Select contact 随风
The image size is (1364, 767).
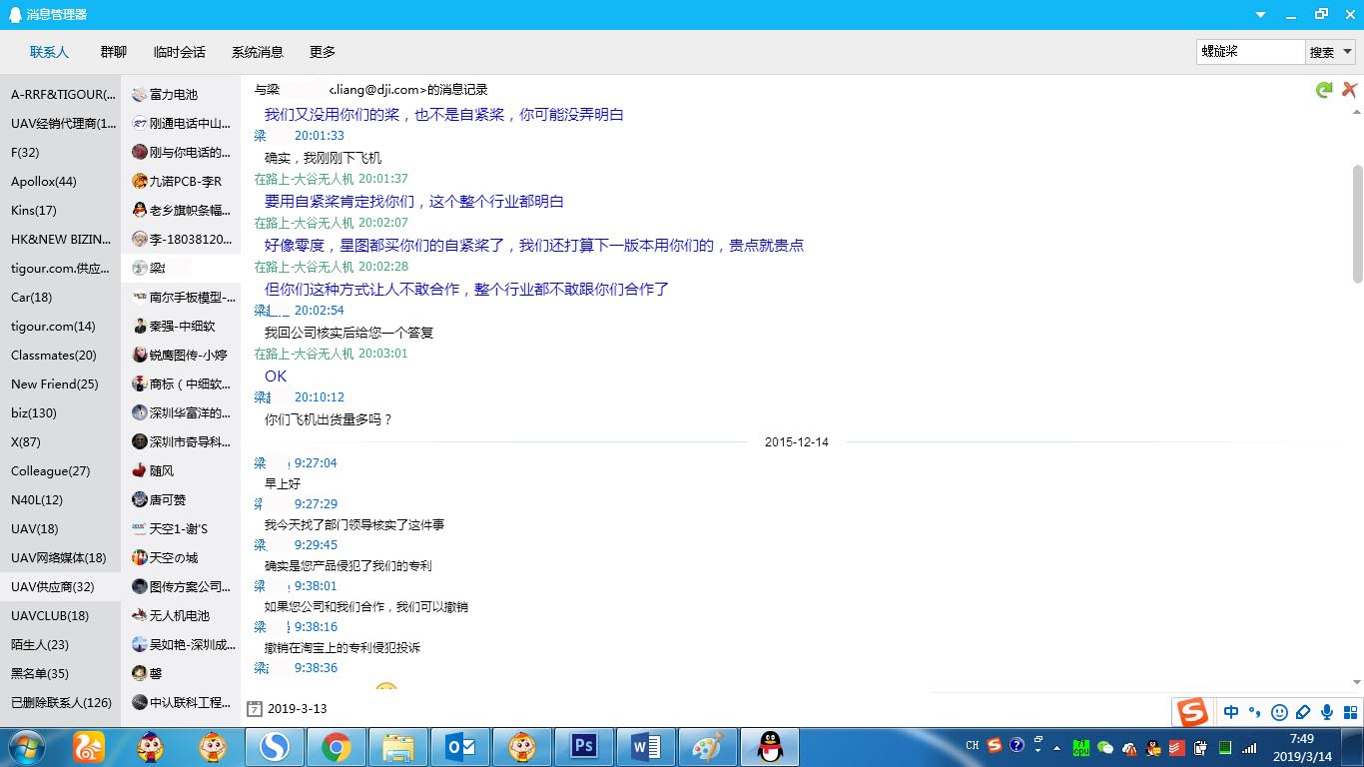181,470
